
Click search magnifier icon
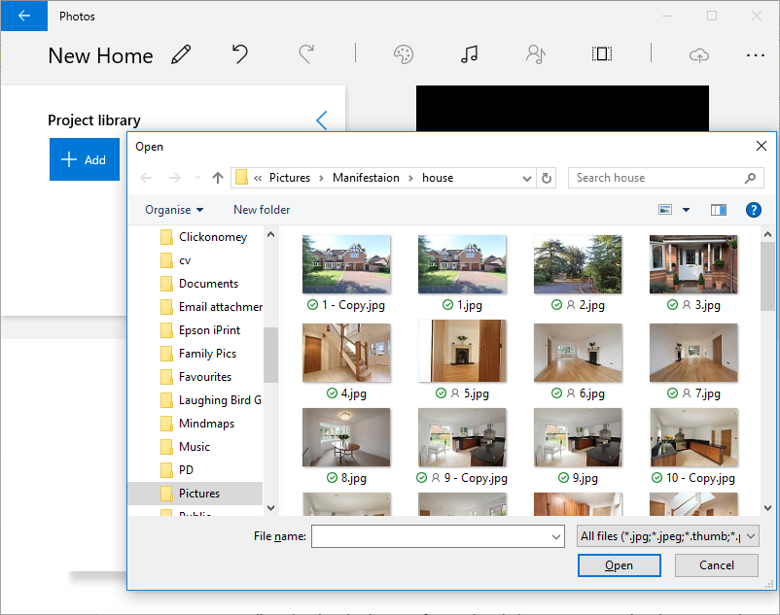pyautogui.click(x=750, y=178)
